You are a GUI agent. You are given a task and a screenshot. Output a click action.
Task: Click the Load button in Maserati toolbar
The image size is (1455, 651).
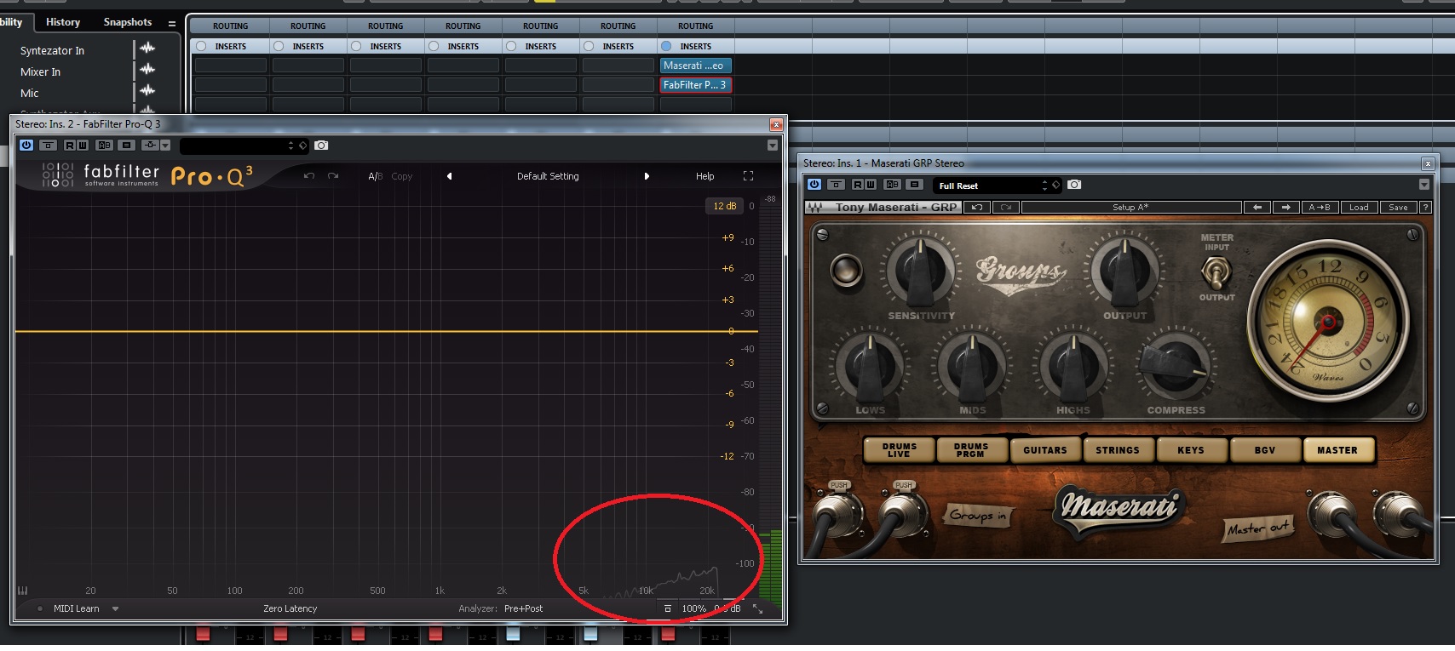click(1359, 208)
